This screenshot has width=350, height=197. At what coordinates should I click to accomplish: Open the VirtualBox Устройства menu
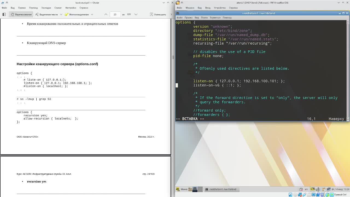pos(220,8)
